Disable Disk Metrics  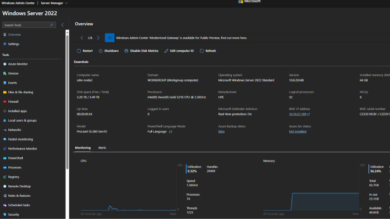142,51
